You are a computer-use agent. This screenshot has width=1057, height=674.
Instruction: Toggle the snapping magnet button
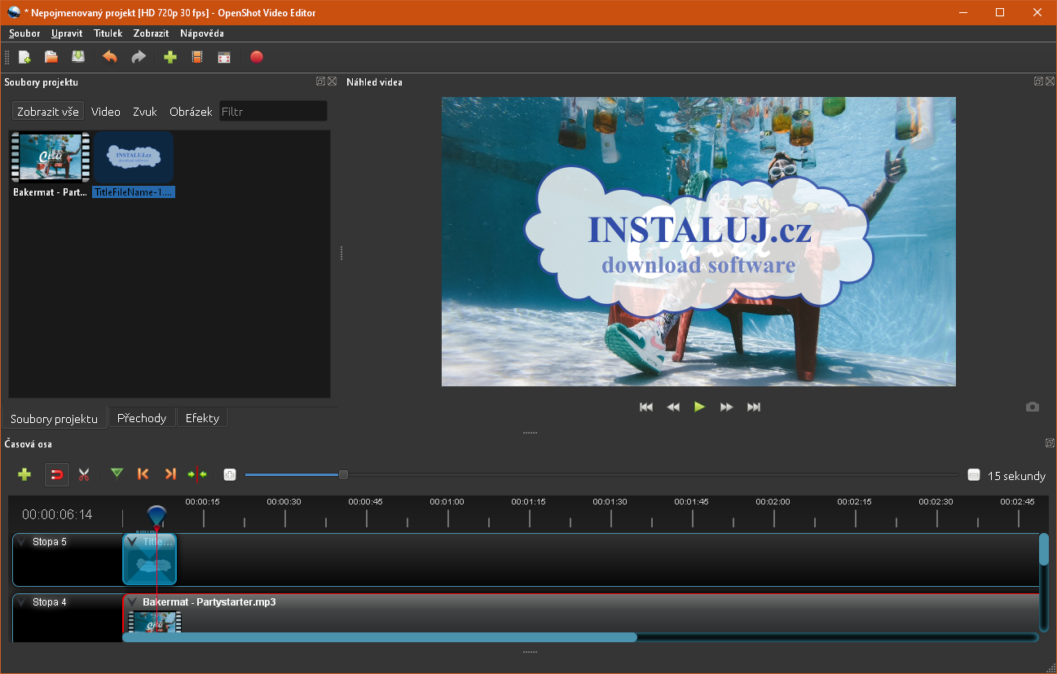[x=56, y=474]
